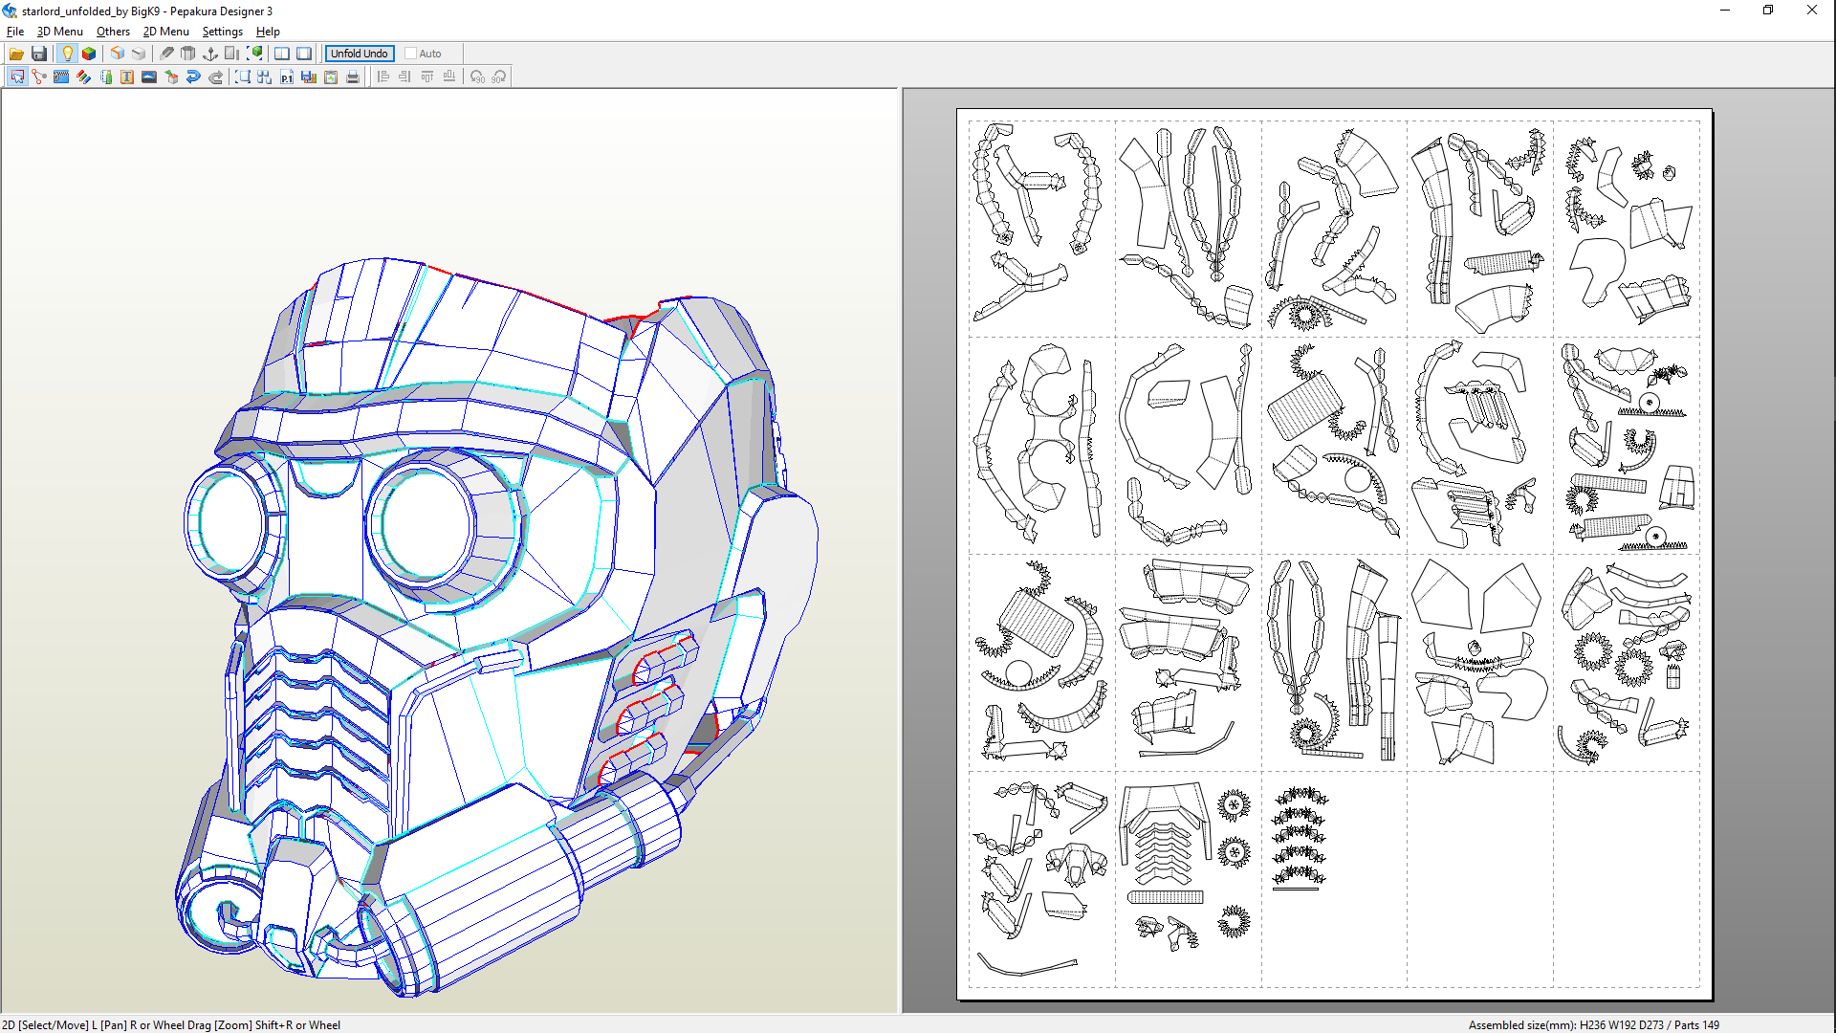1836x1033 pixels.
Task: Click the gray cylinder icon
Action: 188,54
